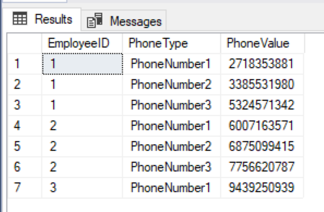
Task: Select row header number 7
Action: coord(25,188)
